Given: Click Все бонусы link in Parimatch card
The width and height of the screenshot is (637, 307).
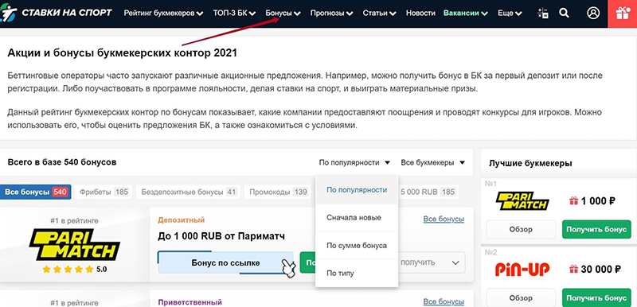Looking at the screenshot, I should tap(444, 220).
